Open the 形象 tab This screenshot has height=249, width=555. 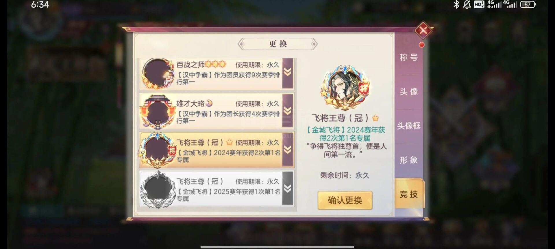(x=409, y=160)
